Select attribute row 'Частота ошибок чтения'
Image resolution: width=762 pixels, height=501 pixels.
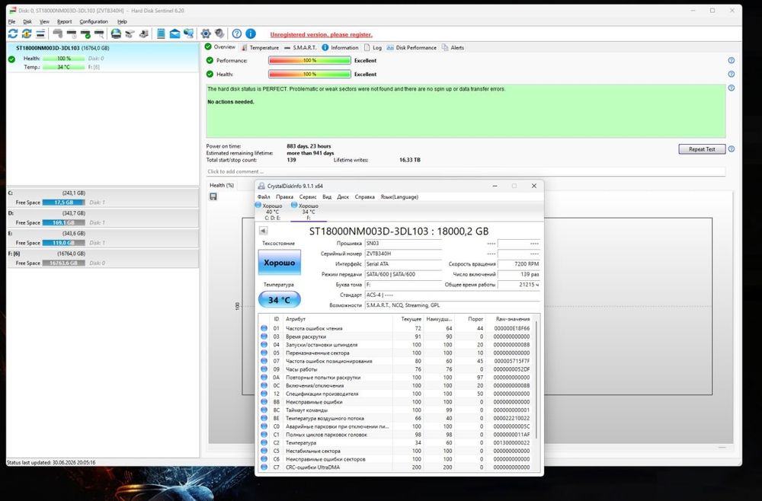point(396,329)
